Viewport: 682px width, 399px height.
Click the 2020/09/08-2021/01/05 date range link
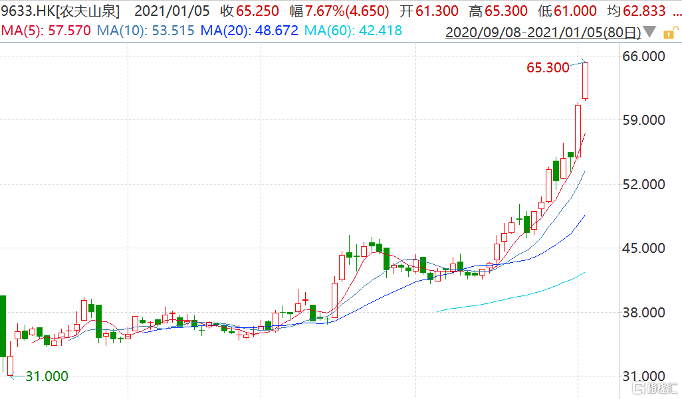[542, 32]
